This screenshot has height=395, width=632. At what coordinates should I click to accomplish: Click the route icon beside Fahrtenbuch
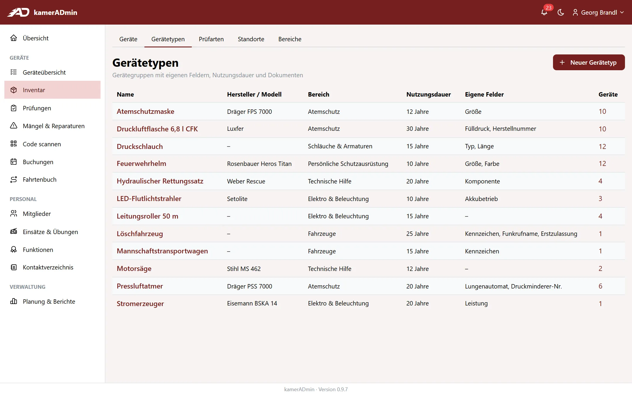point(13,179)
